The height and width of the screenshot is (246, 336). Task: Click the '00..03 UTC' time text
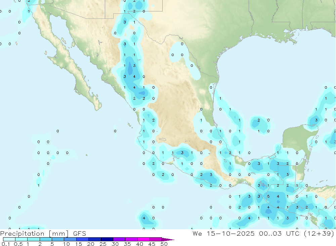click(x=279, y=233)
